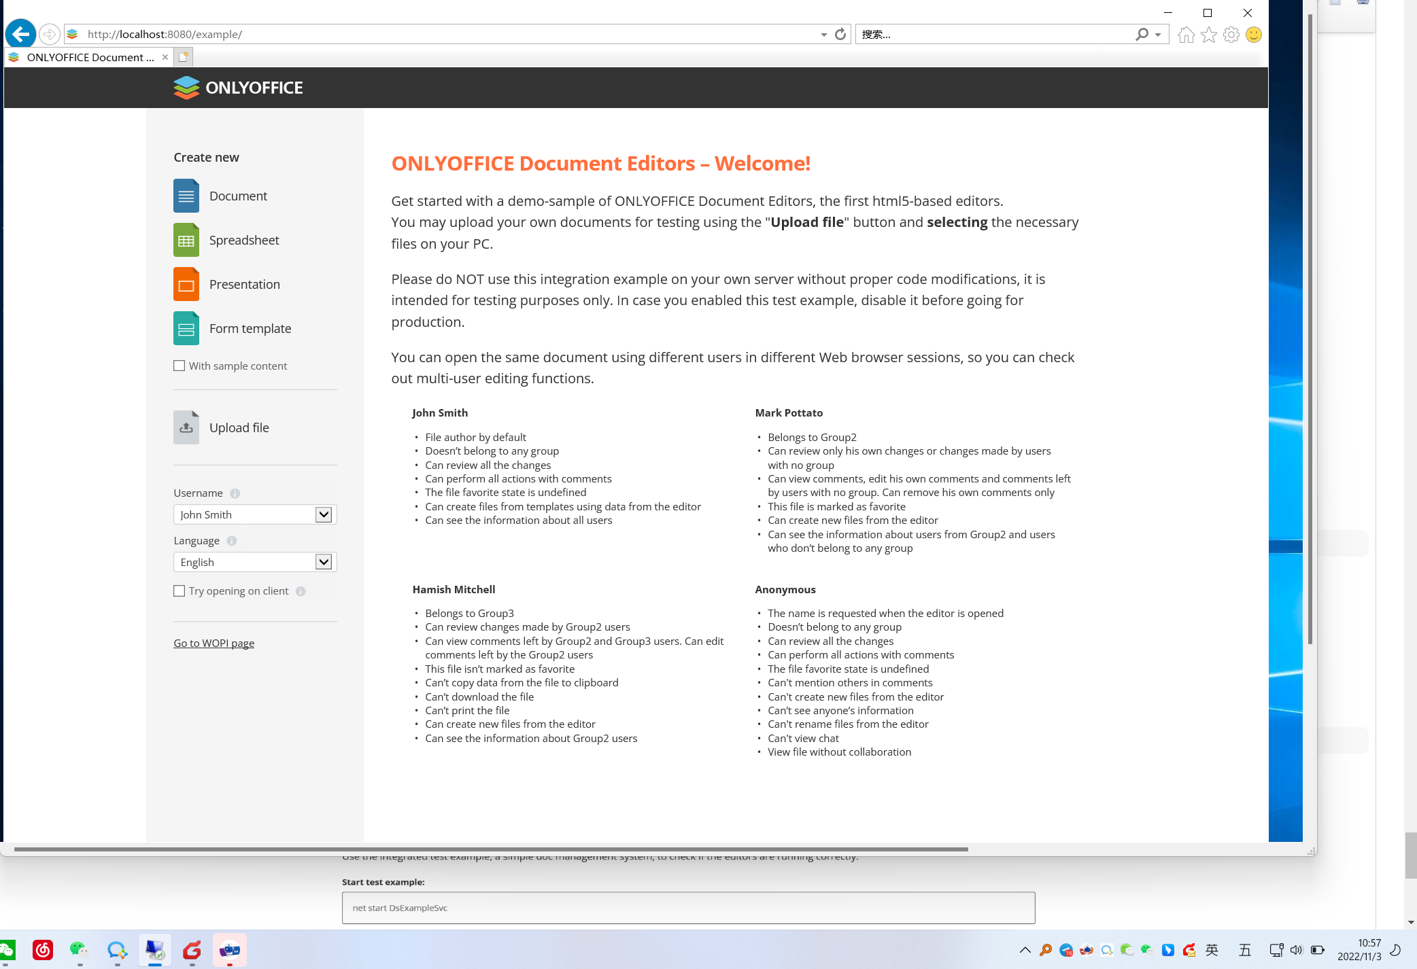Click the Upload file icon

(186, 427)
